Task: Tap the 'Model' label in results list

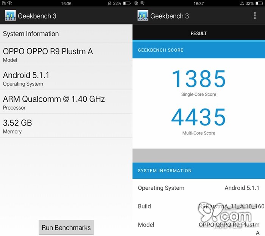Action: click(146, 225)
